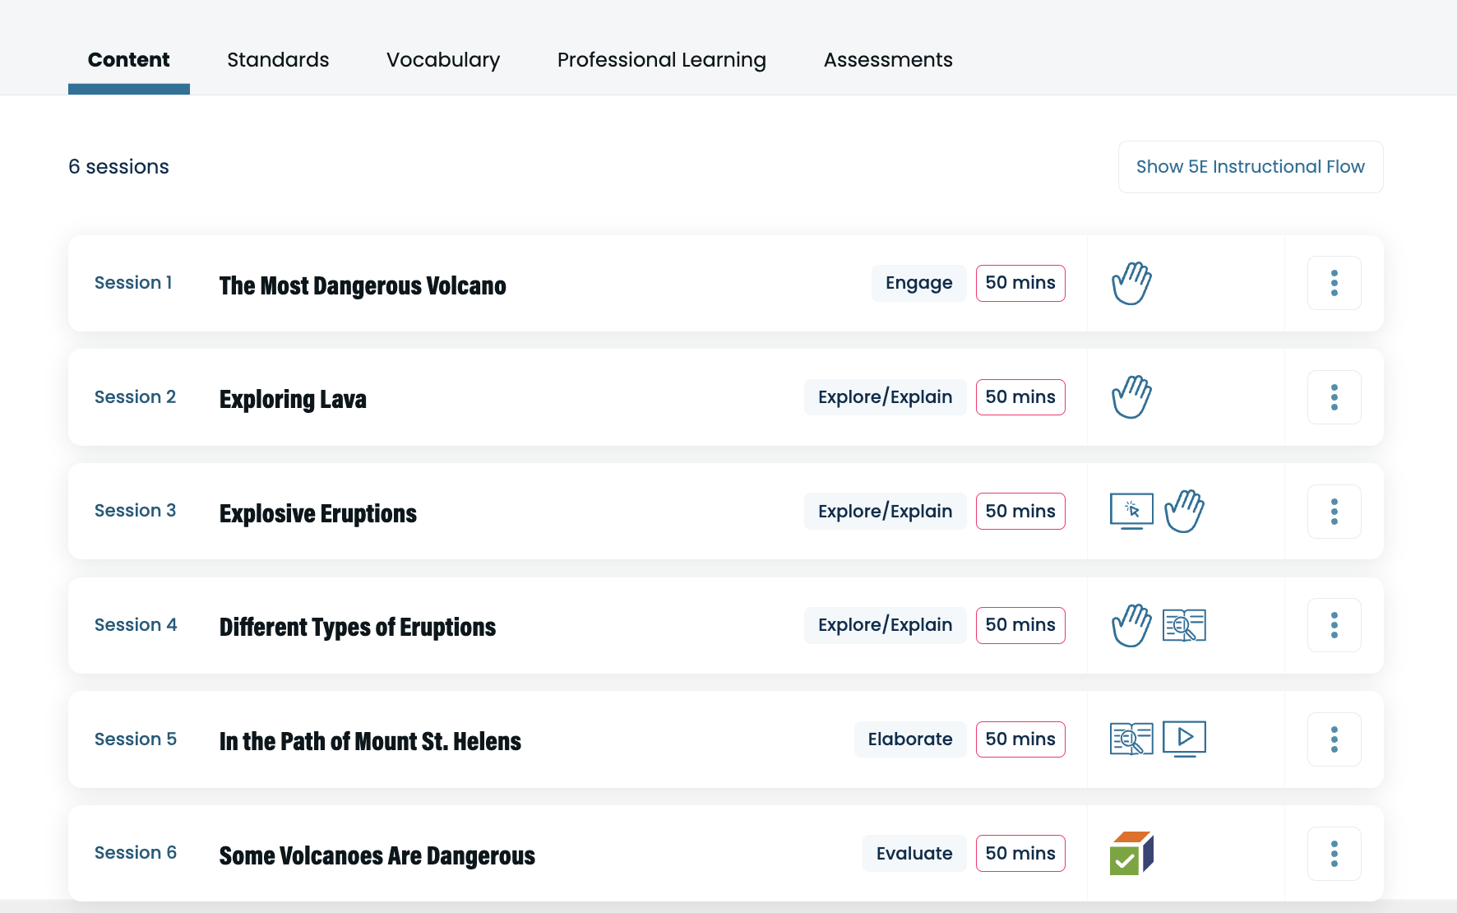Click the Engage tag on Session 1
Viewport: 1457px width, 913px height.
pos(918,283)
